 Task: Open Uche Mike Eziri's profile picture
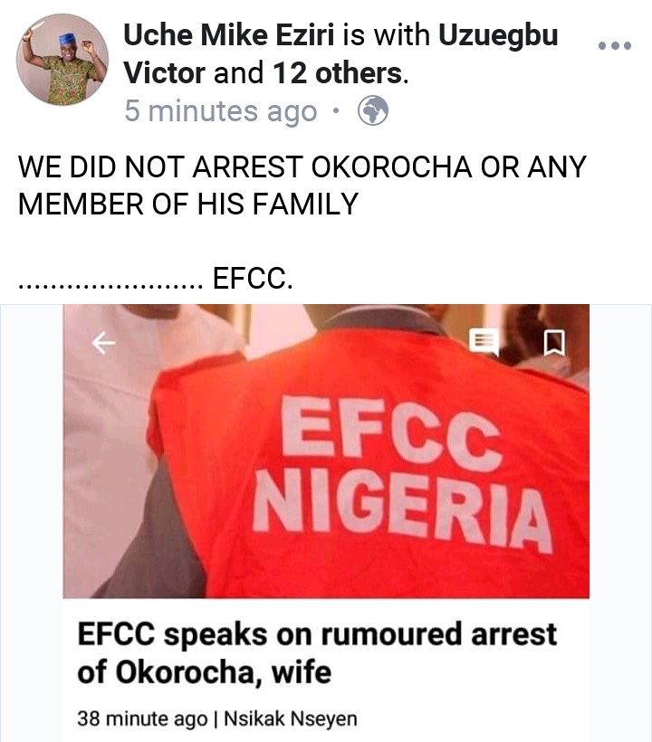(62, 60)
